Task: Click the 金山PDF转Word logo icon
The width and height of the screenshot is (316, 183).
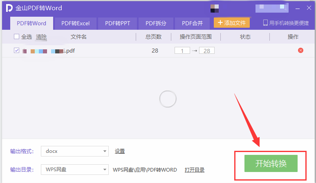Action: [9, 8]
